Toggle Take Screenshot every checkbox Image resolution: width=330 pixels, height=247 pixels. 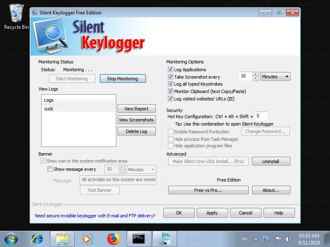click(170, 77)
